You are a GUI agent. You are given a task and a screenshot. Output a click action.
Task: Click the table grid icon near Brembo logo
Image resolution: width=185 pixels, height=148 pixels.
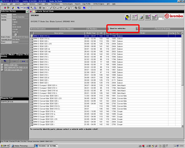pyautogui.click(x=135, y=17)
